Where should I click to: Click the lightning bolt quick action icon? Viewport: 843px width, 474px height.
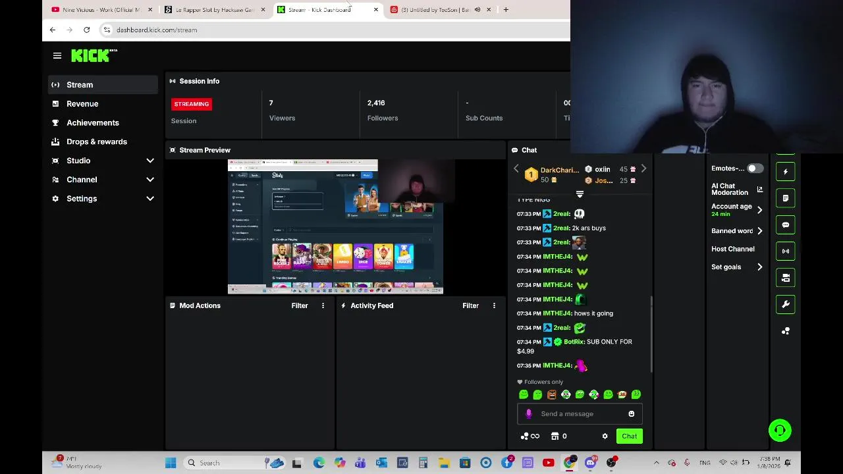point(786,172)
